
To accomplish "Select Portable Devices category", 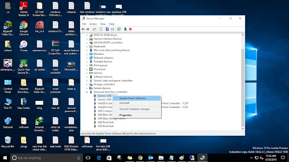I will (x=103, y=62).
